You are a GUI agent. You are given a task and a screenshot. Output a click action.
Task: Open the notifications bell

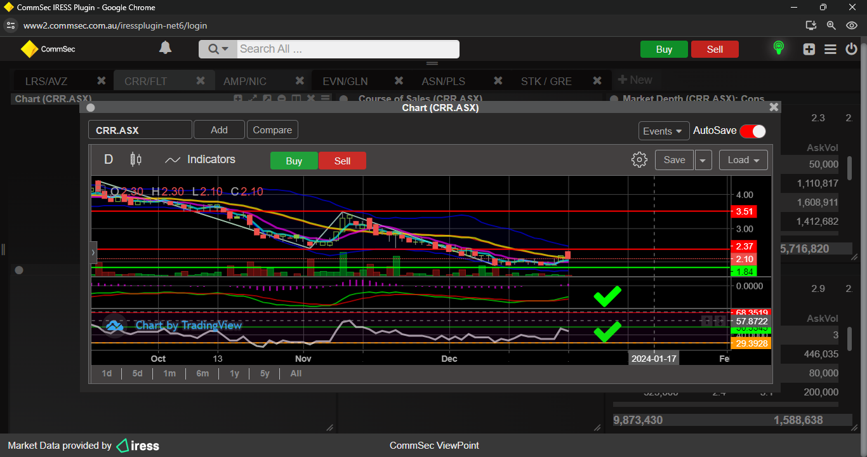pos(165,48)
